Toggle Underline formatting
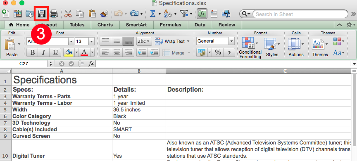The image size is (357, 161). (55, 53)
